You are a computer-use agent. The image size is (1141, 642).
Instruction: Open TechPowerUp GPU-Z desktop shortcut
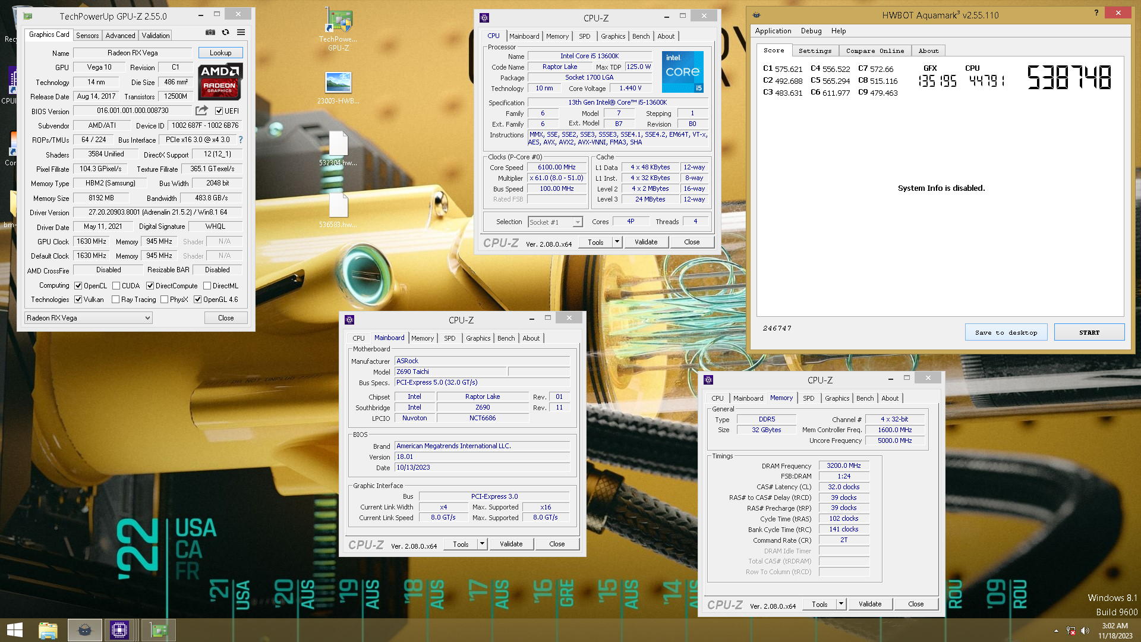pyautogui.click(x=338, y=30)
